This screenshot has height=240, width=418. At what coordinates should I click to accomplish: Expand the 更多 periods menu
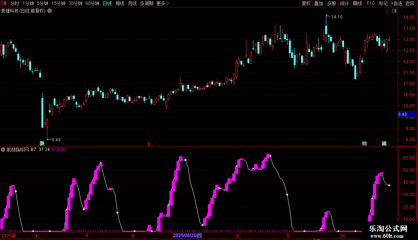click(x=162, y=3)
